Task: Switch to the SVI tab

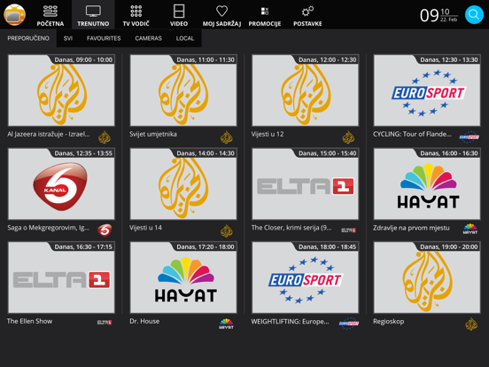Action: point(68,38)
